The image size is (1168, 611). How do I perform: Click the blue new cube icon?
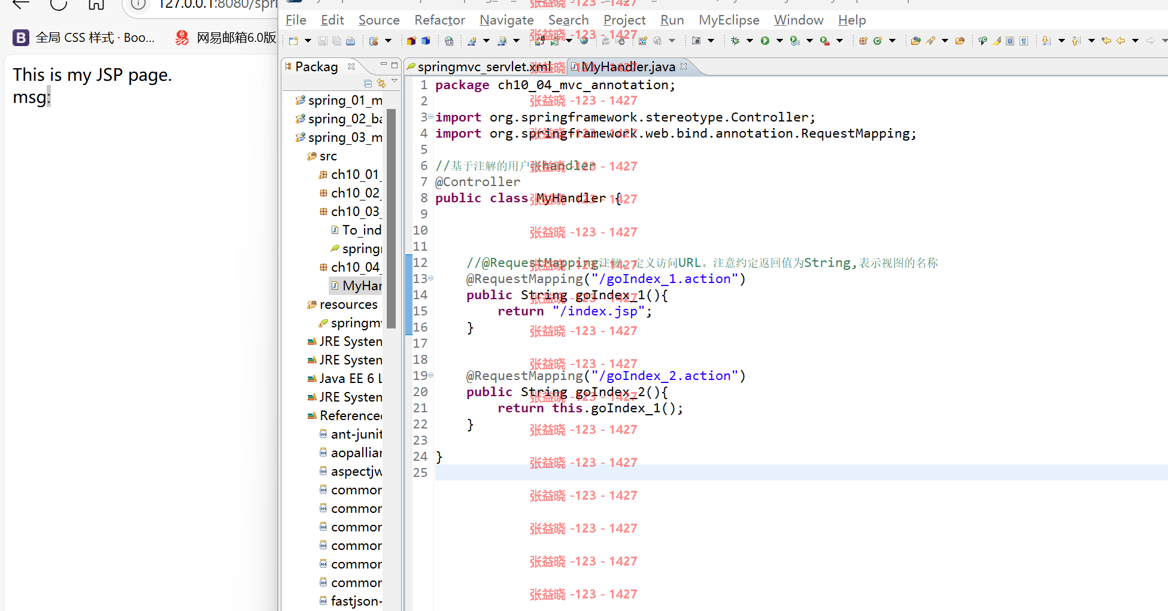click(426, 41)
